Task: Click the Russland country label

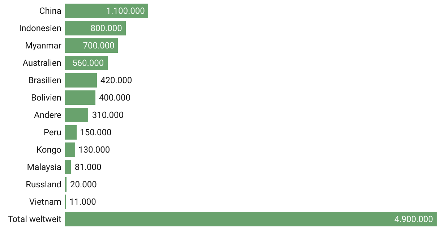Action: pyautogui.click(x=43, y=184)
